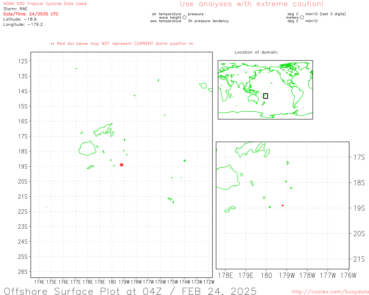Click the red storm dot on main map
369x295 pixels.
tap(122, 165)
